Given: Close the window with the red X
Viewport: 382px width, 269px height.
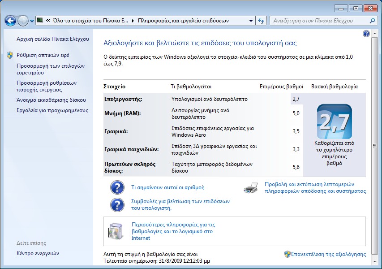Looking at the screenshot, I should click(370, 9).
